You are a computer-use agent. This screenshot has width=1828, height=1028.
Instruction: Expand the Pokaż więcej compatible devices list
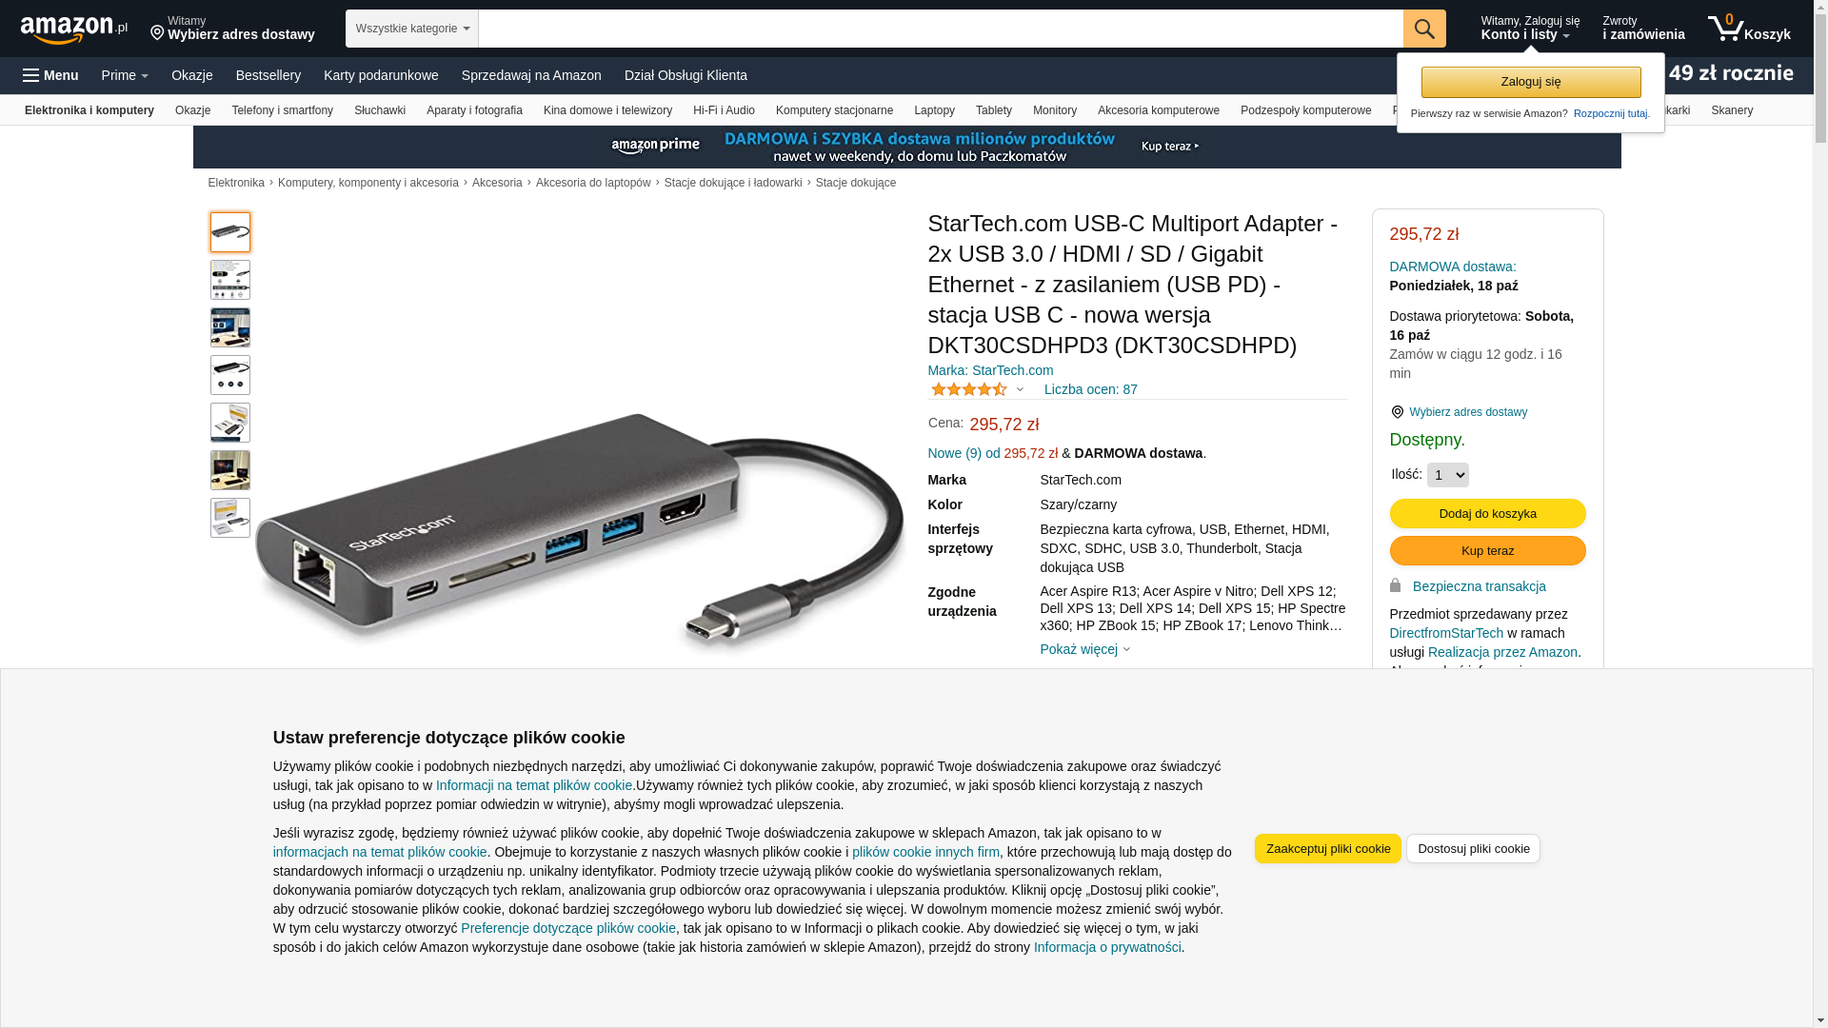coord(1084,649)
